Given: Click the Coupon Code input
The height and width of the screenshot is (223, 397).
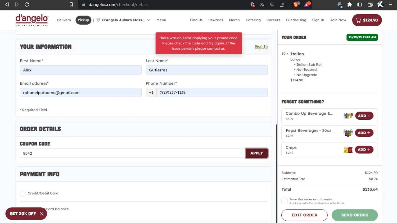Looking at the screenshot, I should (x=132, y=153).
